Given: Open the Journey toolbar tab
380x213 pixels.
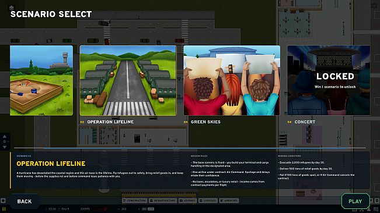Looking at the screenshot, I should (x=187, y=200).
